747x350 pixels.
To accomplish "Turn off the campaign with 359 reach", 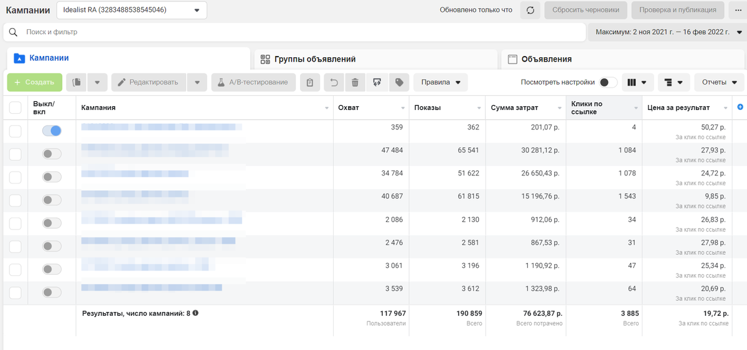I will pyautogui.click(x=52, y=131).
